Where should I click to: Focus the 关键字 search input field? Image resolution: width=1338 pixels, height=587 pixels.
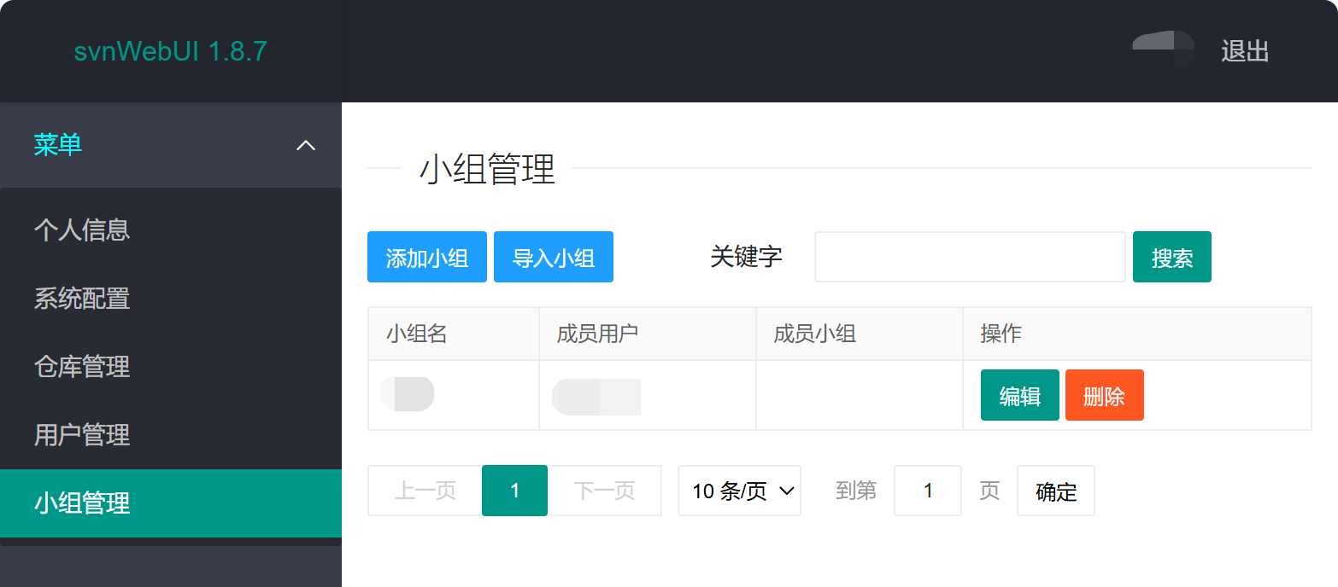969,257
